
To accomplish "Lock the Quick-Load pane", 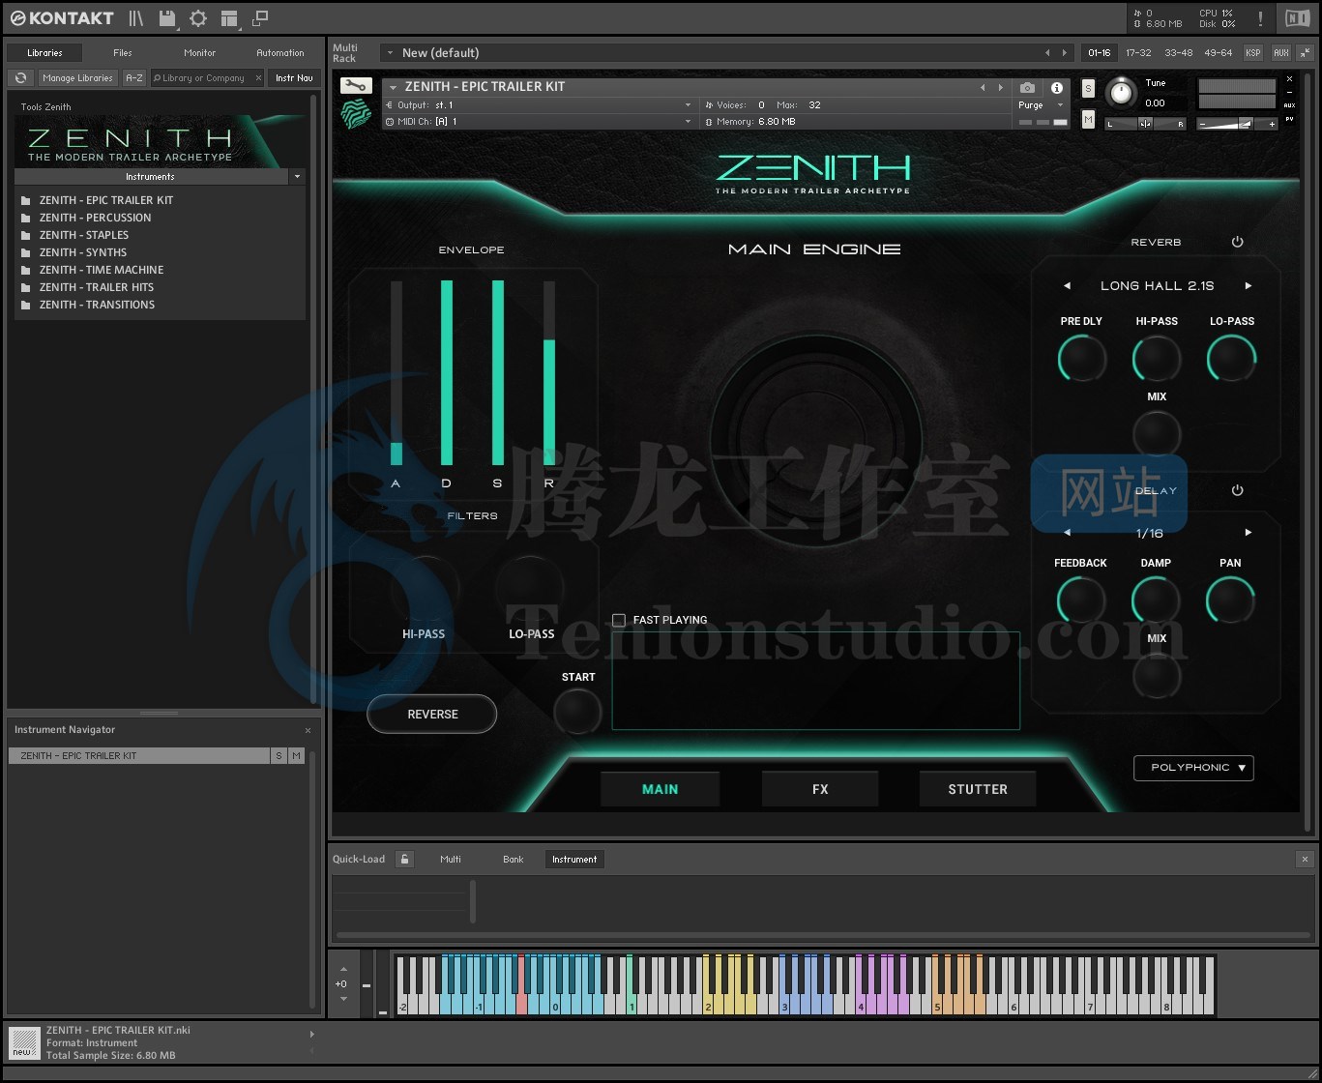I will 404,859.
